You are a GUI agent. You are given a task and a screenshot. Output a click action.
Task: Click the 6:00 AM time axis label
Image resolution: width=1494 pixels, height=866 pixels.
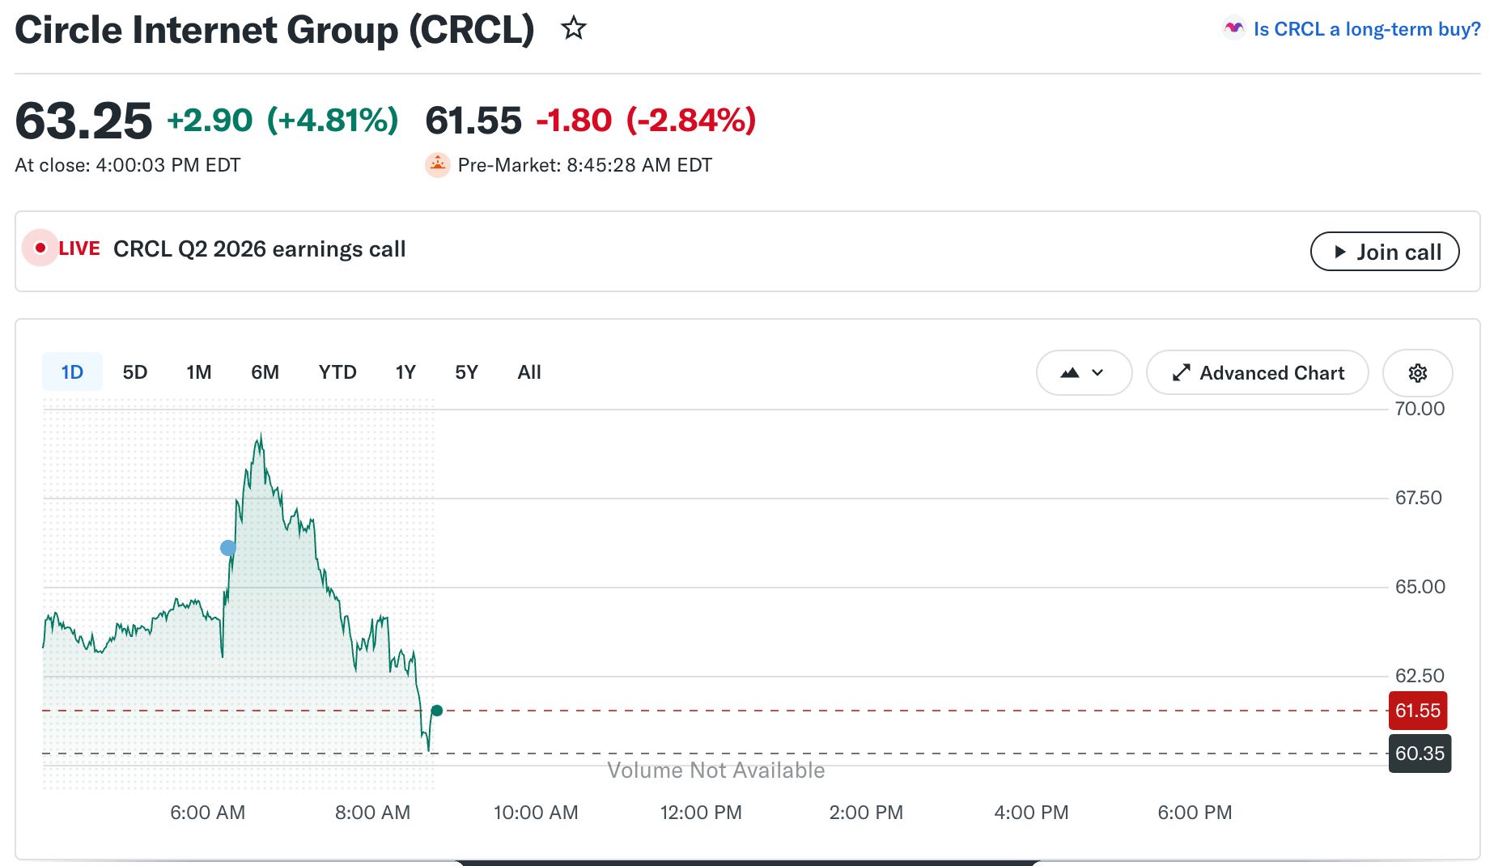[207, 813]
